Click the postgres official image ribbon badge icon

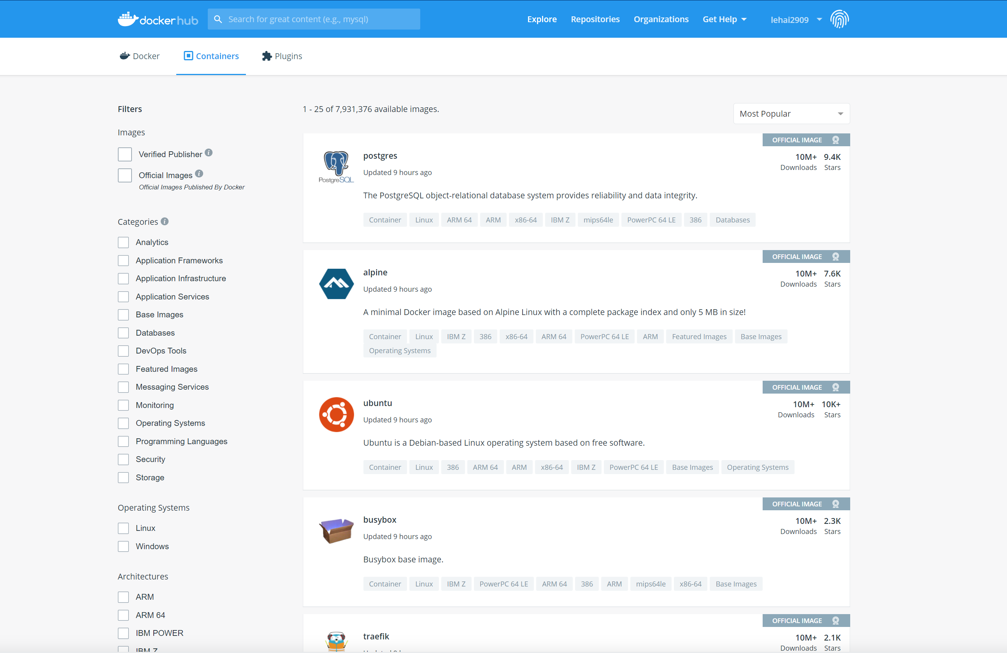pos(836,140)
